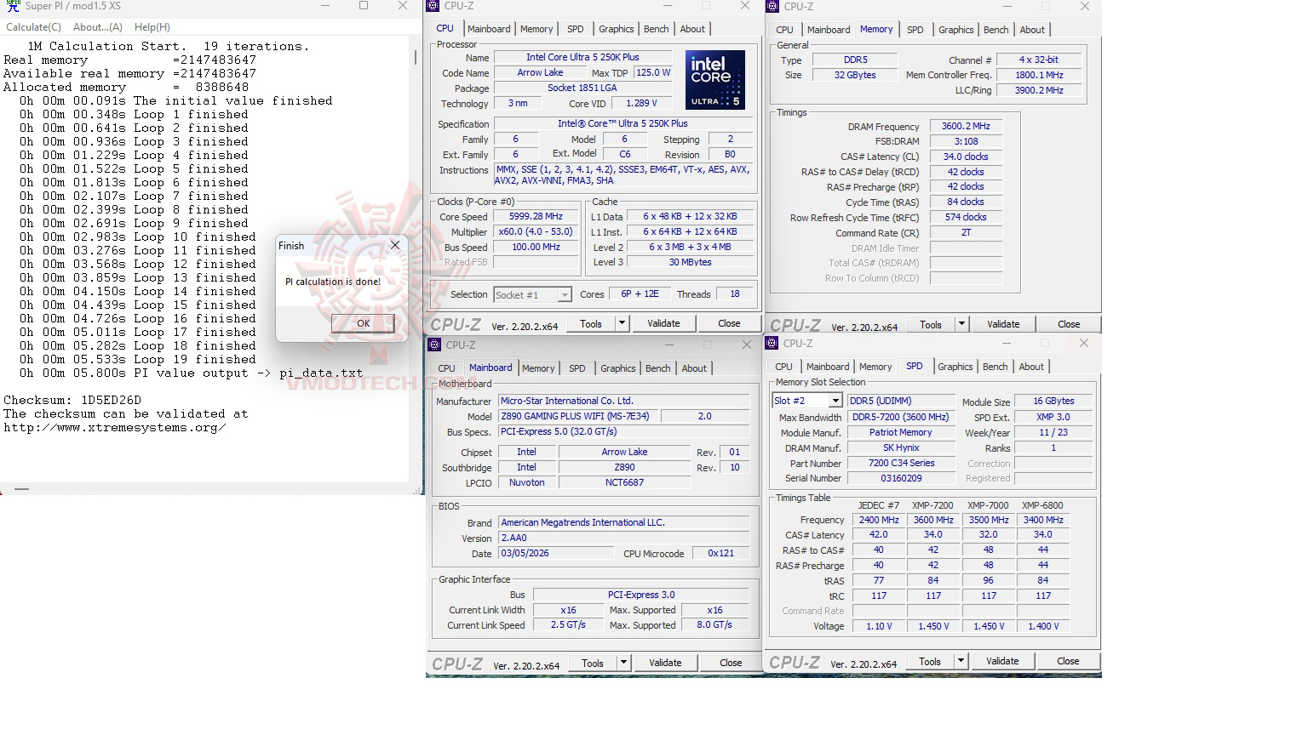Image resolution: width=1308 pixels, height=735 pixels.
Task: Click the Close button in the processor window
Action: coord(729,323)
